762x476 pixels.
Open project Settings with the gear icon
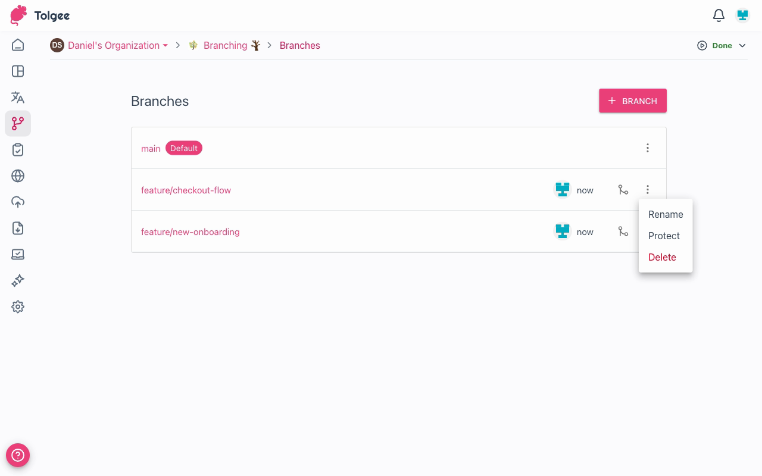[18, 306]
